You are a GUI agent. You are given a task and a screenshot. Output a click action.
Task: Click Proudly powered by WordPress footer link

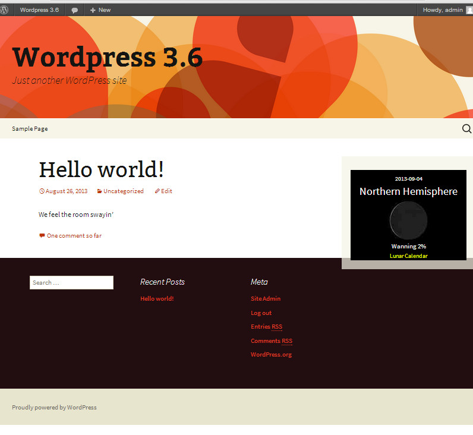(x=54, y=407)
